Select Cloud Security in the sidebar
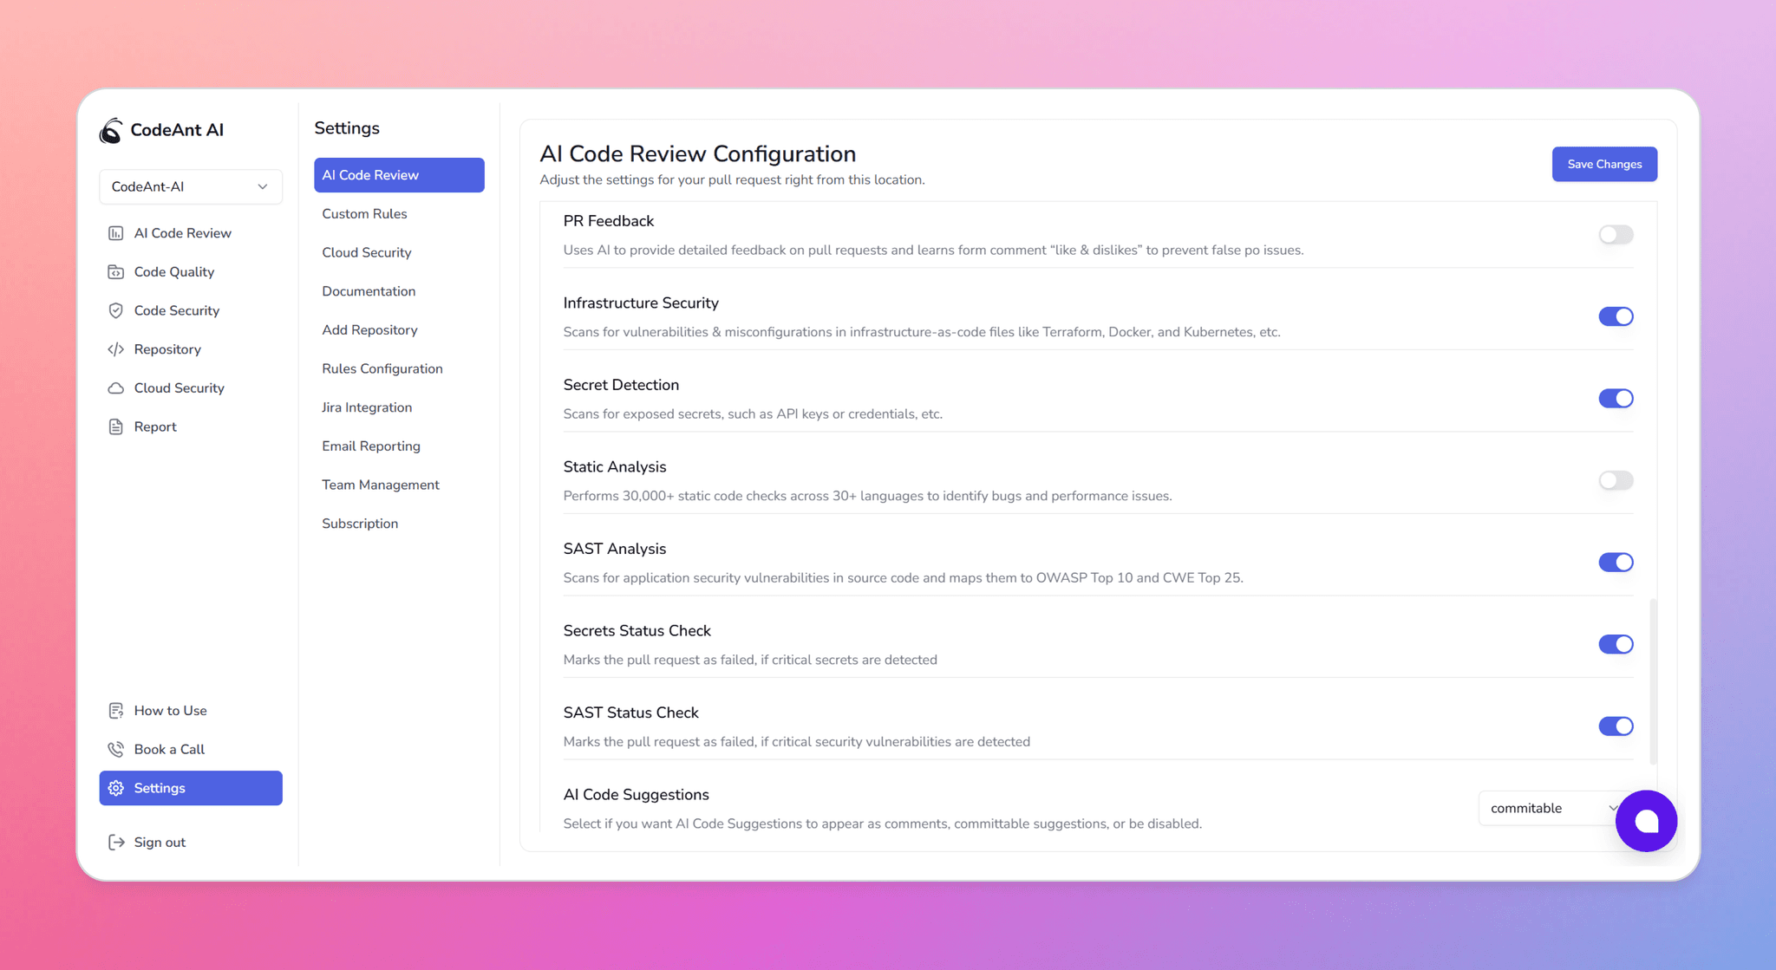The image size is (1776, 970). point(179,387)
